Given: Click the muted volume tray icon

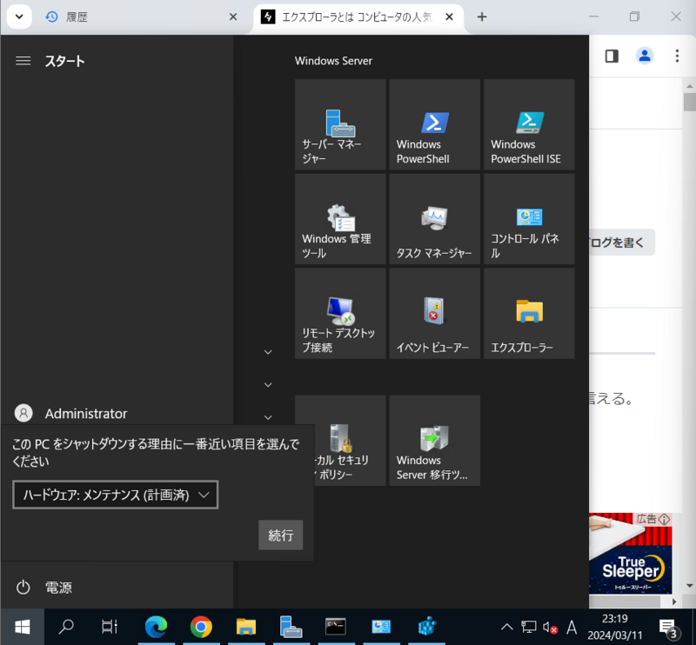Looking at the screenshot, I should [550, 628].
